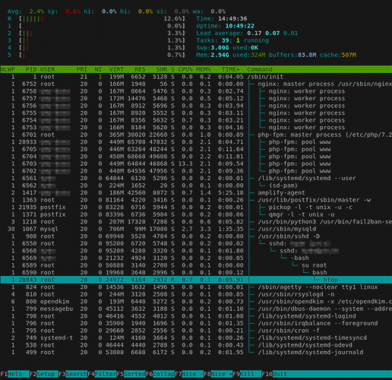Screen dimensions: 392x380
Task: Select the /sbin/init process row
Action: [196, 77]
